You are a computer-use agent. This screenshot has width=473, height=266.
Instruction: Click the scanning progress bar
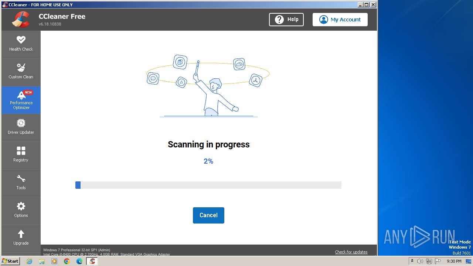click(x=208, y=185)
